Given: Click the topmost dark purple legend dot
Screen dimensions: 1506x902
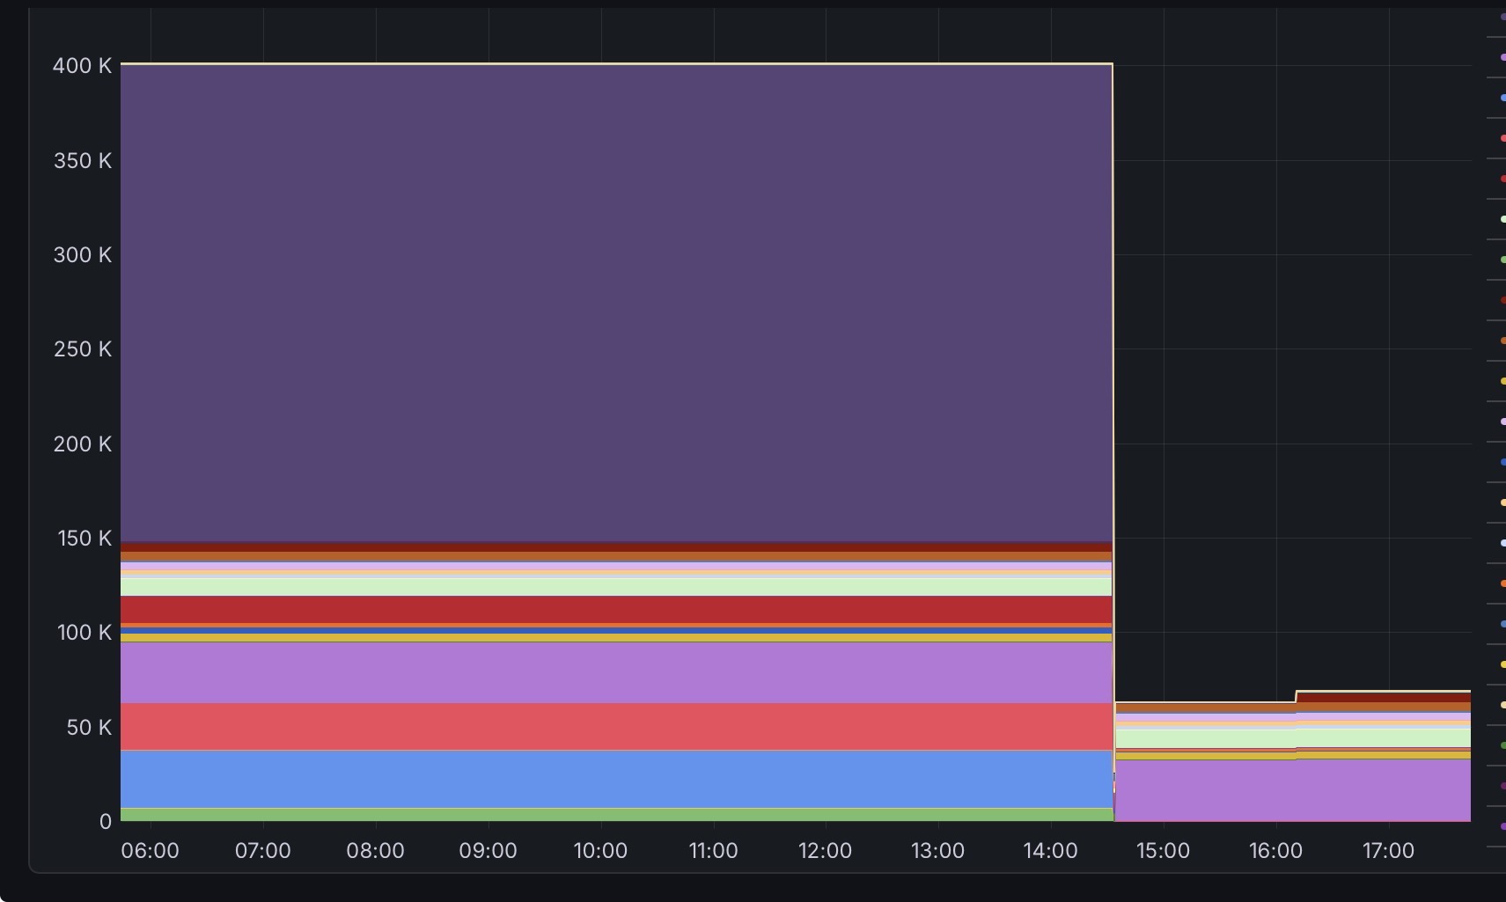Looking at the screenshot, I should pos(1502,17).
